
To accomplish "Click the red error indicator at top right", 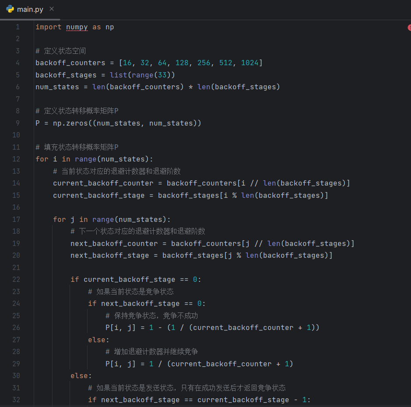I will 409,28.
